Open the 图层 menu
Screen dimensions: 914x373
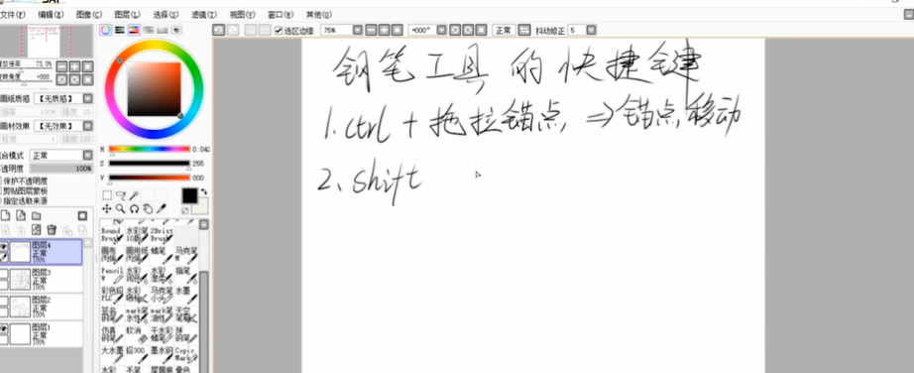[127, 15]
